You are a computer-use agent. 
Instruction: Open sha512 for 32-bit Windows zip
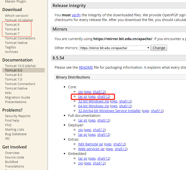[x=125, y=101]
